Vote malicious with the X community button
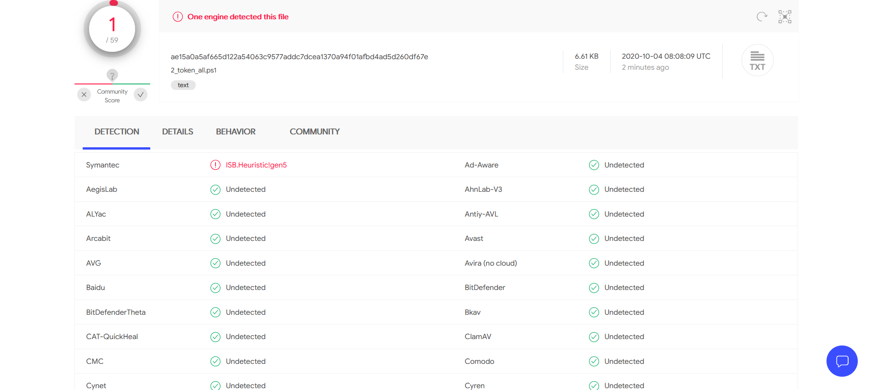Screen dimensions: 872x390 pos(84,95)
